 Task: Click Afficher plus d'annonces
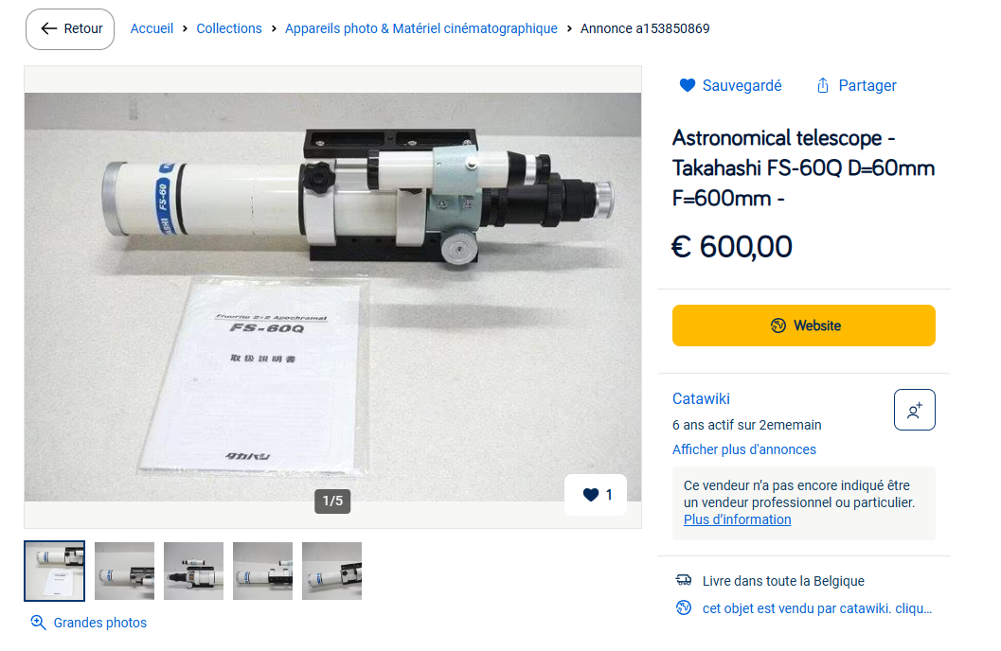(x=744, y=449)
